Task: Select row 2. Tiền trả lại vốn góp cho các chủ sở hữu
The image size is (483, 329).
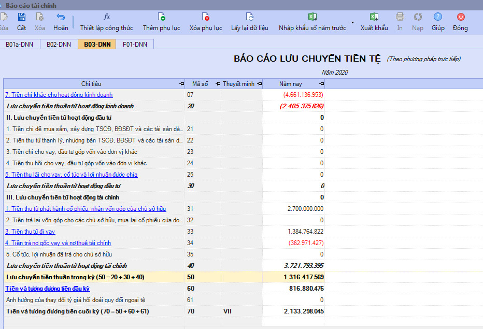Action: pyautogui.click(x=164, y=220)
